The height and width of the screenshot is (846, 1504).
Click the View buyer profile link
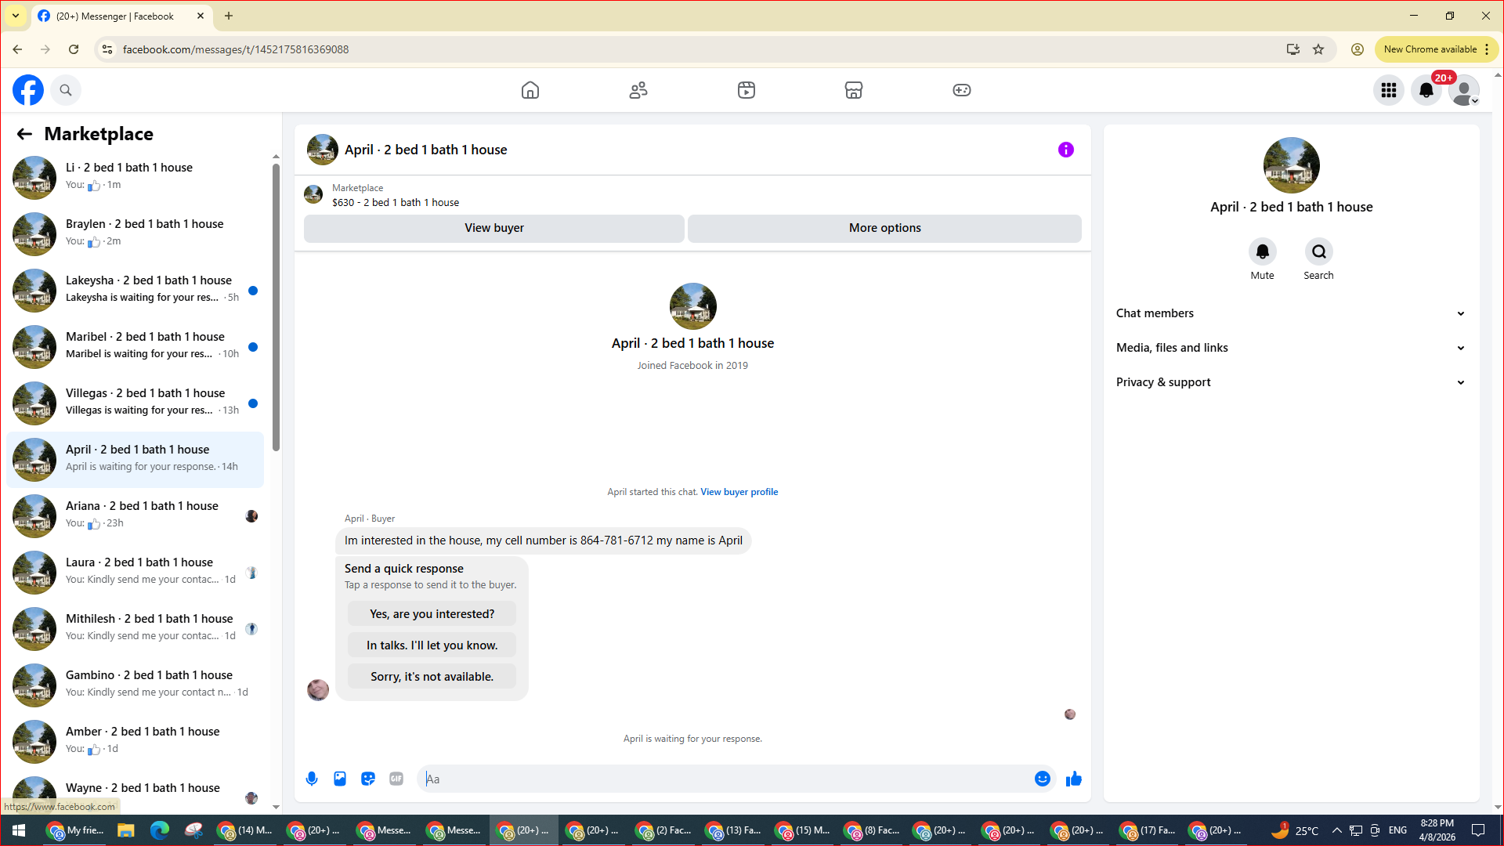pos(739,492)
